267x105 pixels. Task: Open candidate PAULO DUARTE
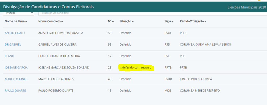coord(15,90)
